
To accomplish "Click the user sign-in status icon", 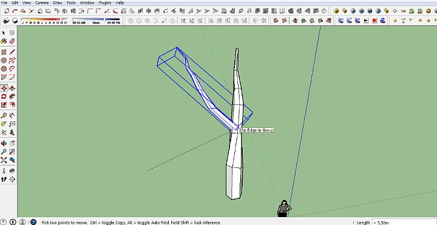I will tap(22, 222).
